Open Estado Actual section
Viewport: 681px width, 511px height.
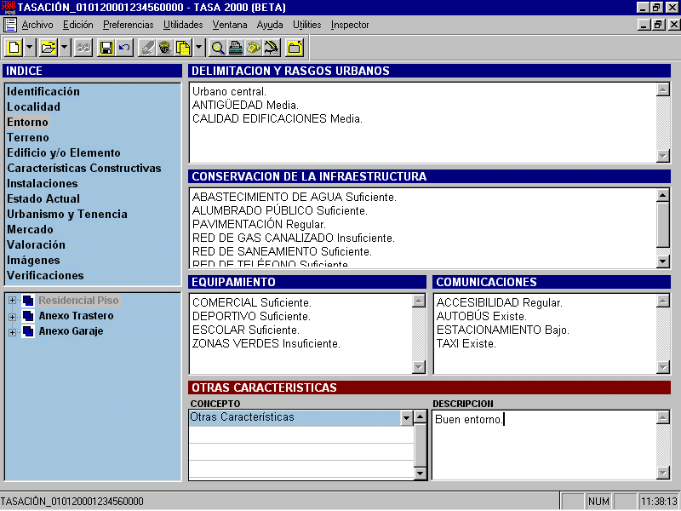[43, 199]
